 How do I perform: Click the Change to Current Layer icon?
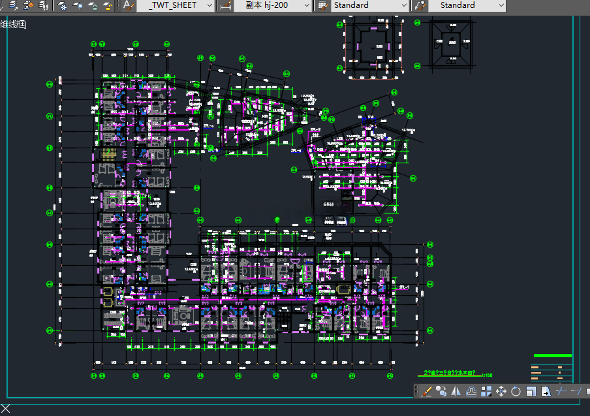tap(13, 5)
